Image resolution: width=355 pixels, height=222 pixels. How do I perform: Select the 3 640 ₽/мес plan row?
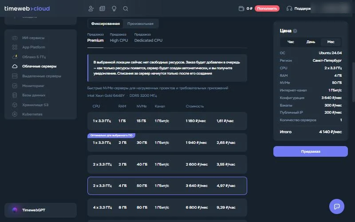(x=167, y=186)
